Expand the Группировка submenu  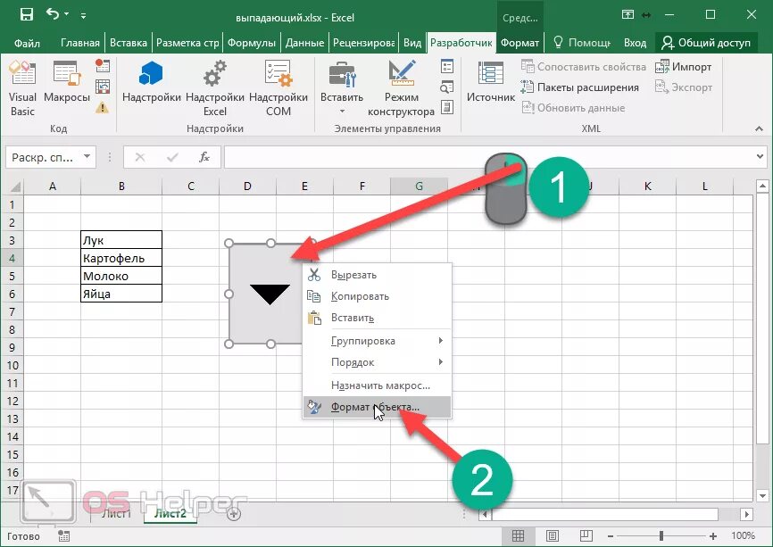pos(378,341)
